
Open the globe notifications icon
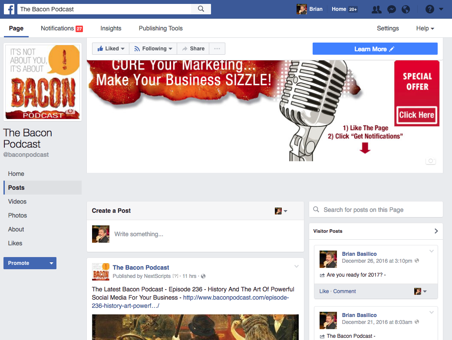(x=406, y=9)
